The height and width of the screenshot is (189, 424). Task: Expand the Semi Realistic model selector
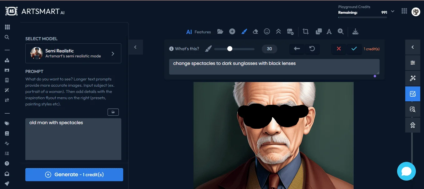coord(73,53)
